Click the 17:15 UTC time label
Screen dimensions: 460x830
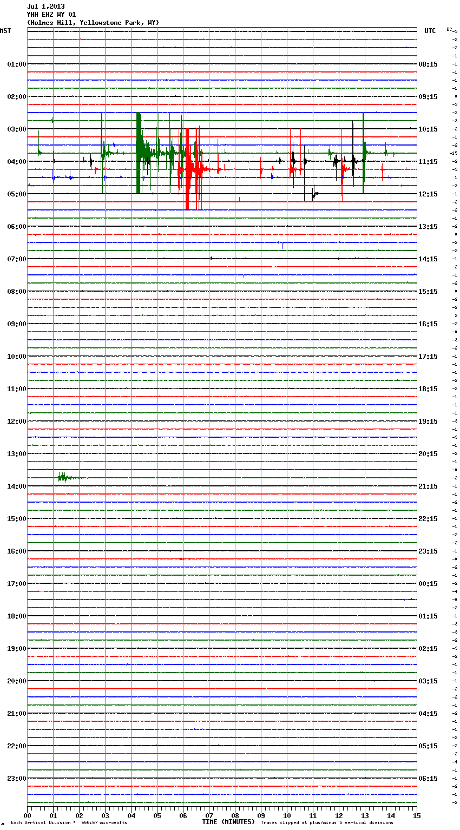point(428,357)
